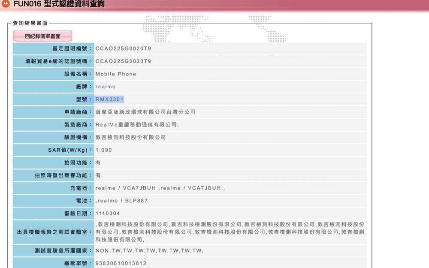Click the 審定證明編號 value CCAO225G0020T9
The height and width of the screenshot is (268, 429).
tap(123, 48)
